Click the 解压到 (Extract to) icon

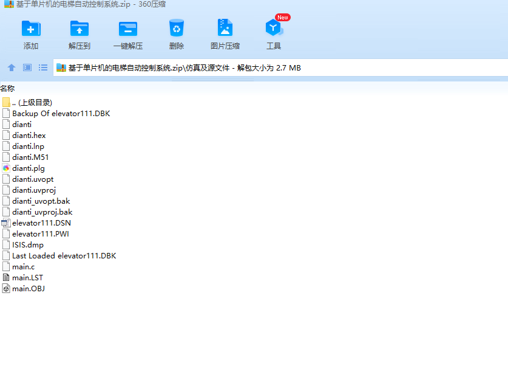(80, 28)
